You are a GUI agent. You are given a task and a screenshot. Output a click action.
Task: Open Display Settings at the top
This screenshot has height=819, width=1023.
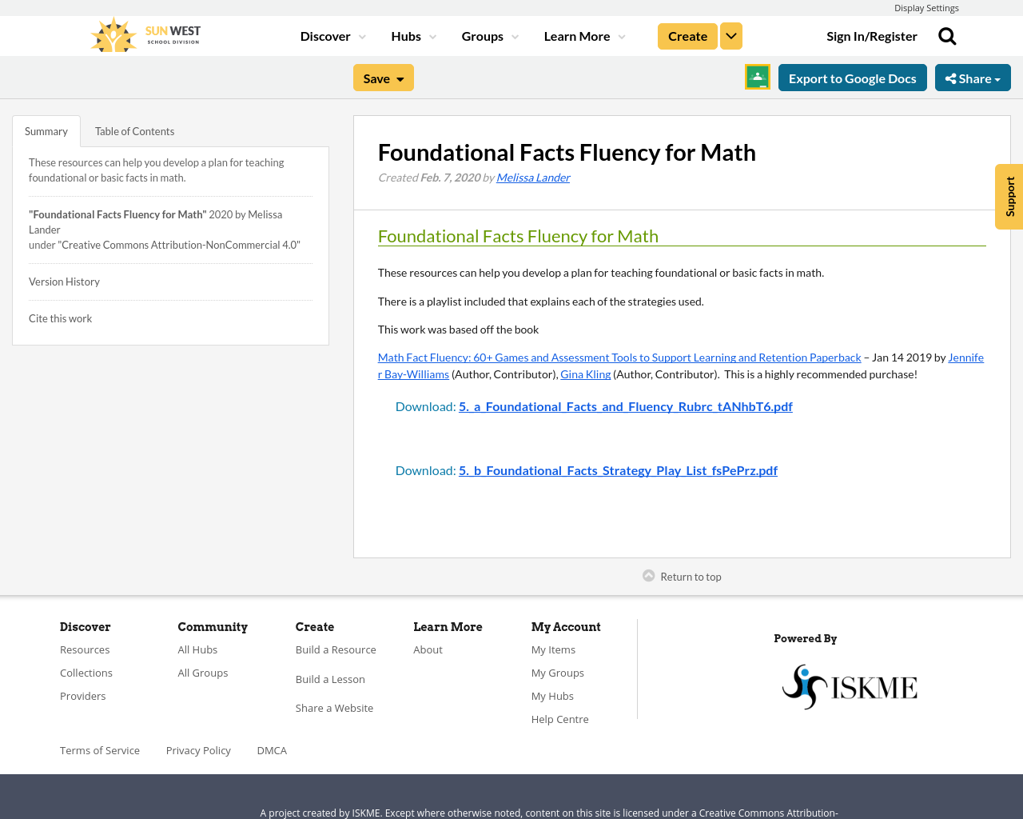coord(926,7)
